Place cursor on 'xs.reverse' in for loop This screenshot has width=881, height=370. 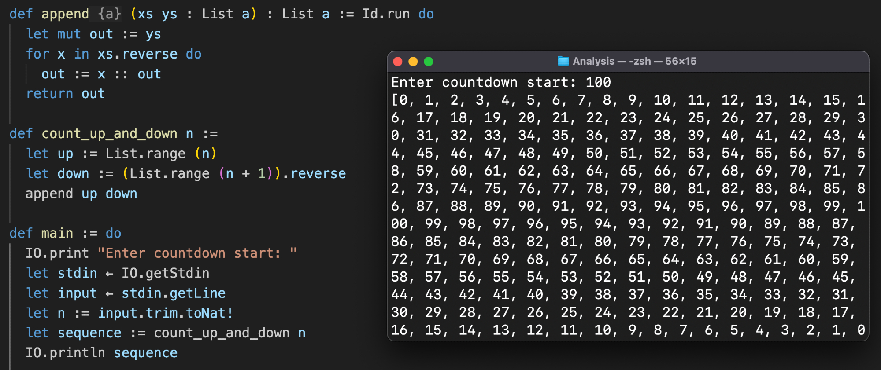137,54
